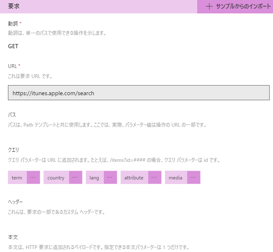Image resolution: width=273 pixels, height=252 pixels.
Task: Click the パス section label
Action: tap(12, 115)
